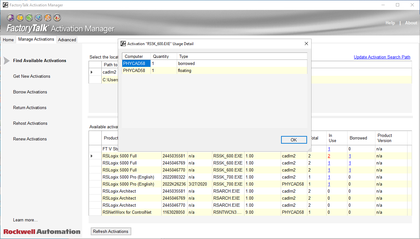This screenshot has width=420, height=239.
Task: Click the red In Use count 2 link
Action: pos(329,156)
